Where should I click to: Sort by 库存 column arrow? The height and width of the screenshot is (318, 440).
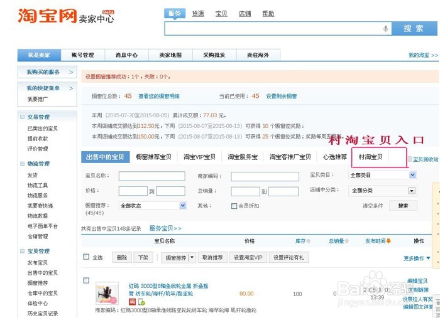click(309, 241)
